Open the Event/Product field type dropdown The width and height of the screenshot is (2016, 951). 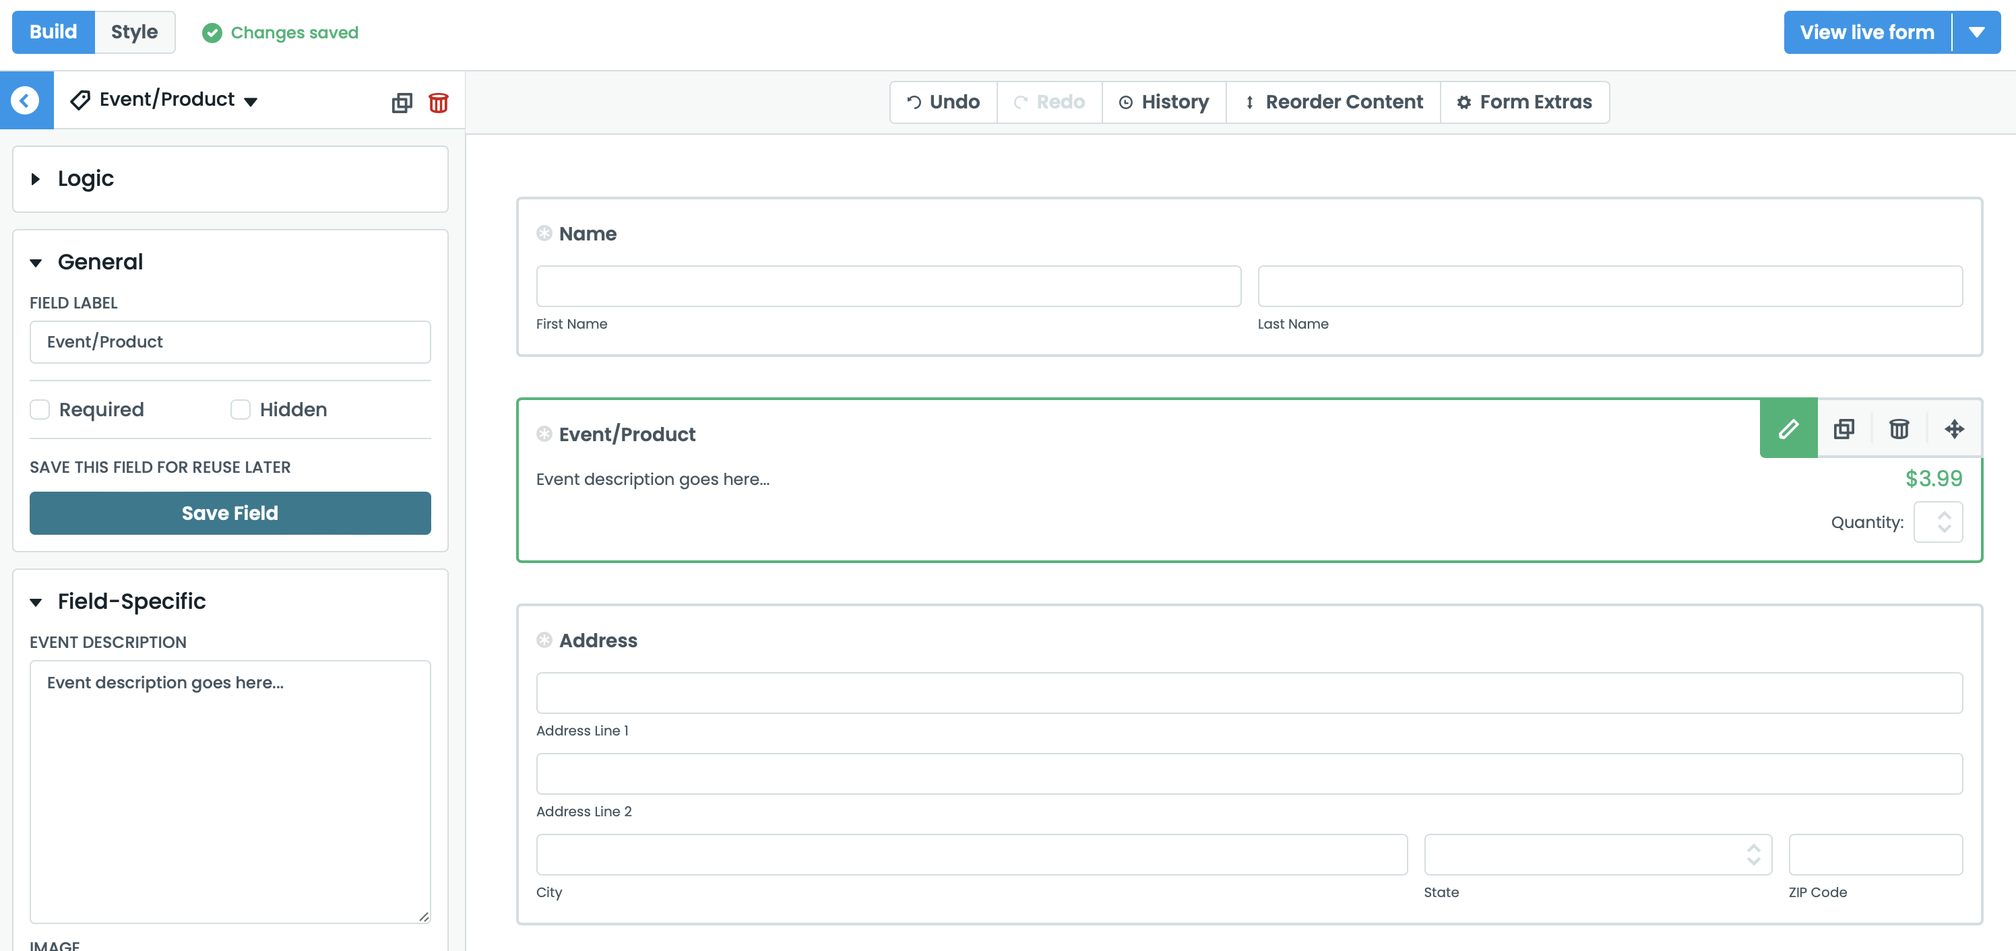coord(251,101)
